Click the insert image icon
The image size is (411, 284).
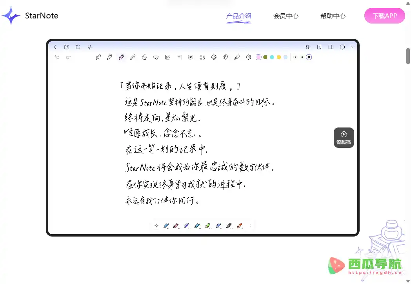[167, 57]
